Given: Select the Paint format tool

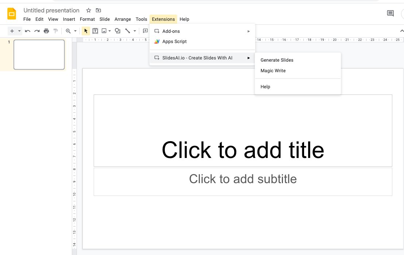Looking at the screenshot, I should [56, 31].
